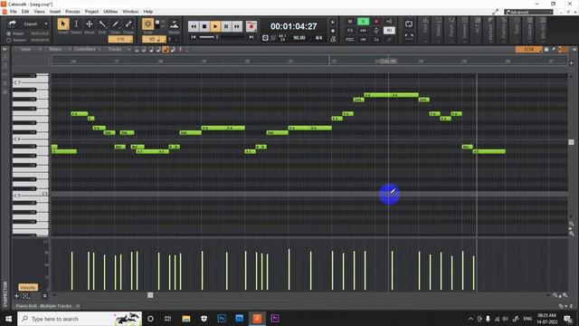Select the Draw tool
Image resolution: width=579 pixels, height=326 pixels.
(x=115, y=24)
